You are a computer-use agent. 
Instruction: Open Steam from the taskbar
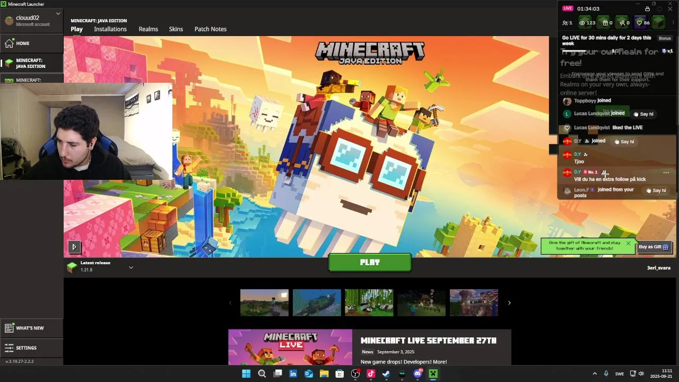(386, 374)
